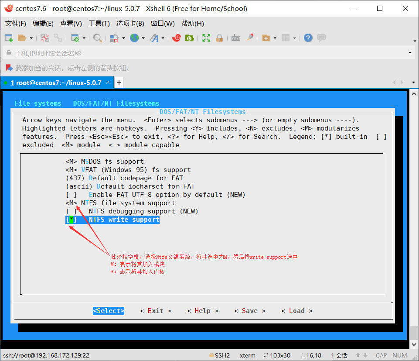
Task: Click the < Exit > button
Action: [x=156, y=311]
